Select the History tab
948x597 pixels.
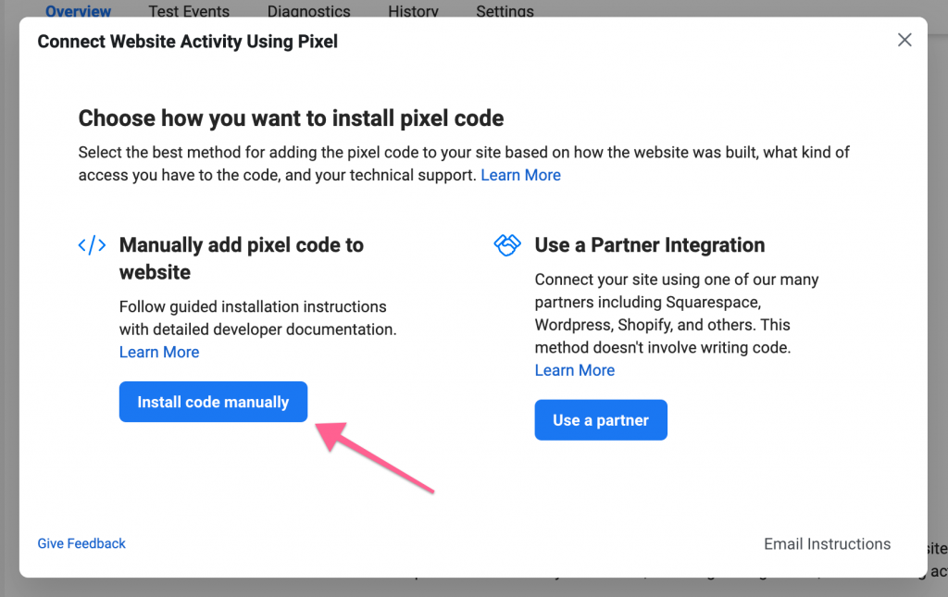413,11
